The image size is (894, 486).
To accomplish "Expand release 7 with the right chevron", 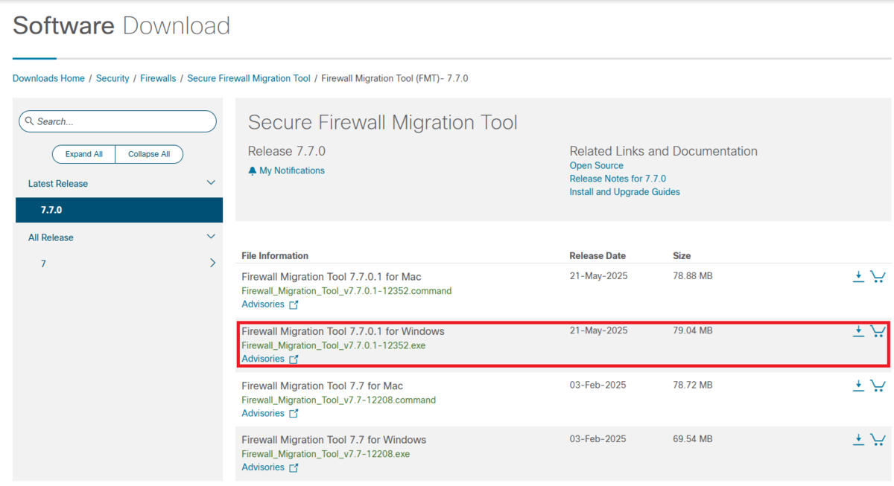I will pos(213,263).
